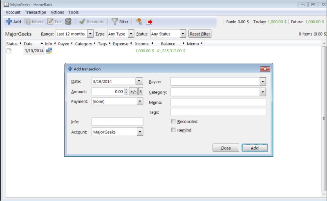Enable the Reconciled checkbox
Screen dimensions: 327x201
pos(174,121)
